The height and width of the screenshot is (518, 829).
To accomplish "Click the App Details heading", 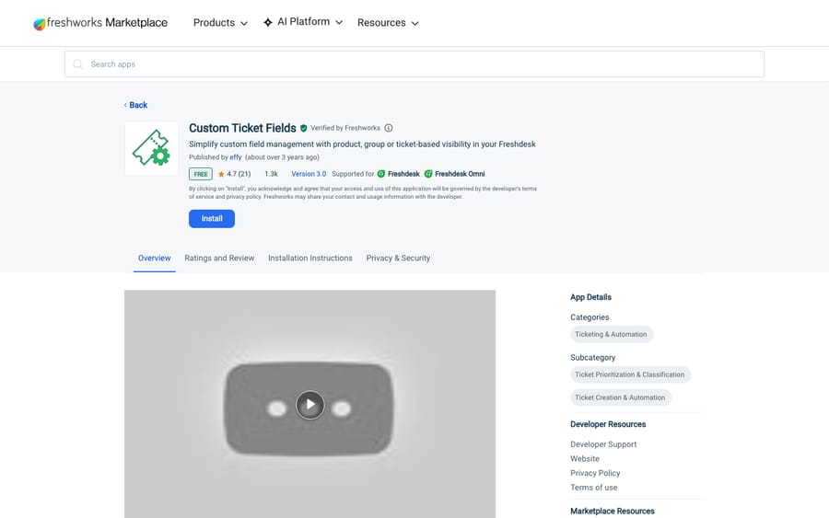I will pyautogui.click(x=590, y=297).
